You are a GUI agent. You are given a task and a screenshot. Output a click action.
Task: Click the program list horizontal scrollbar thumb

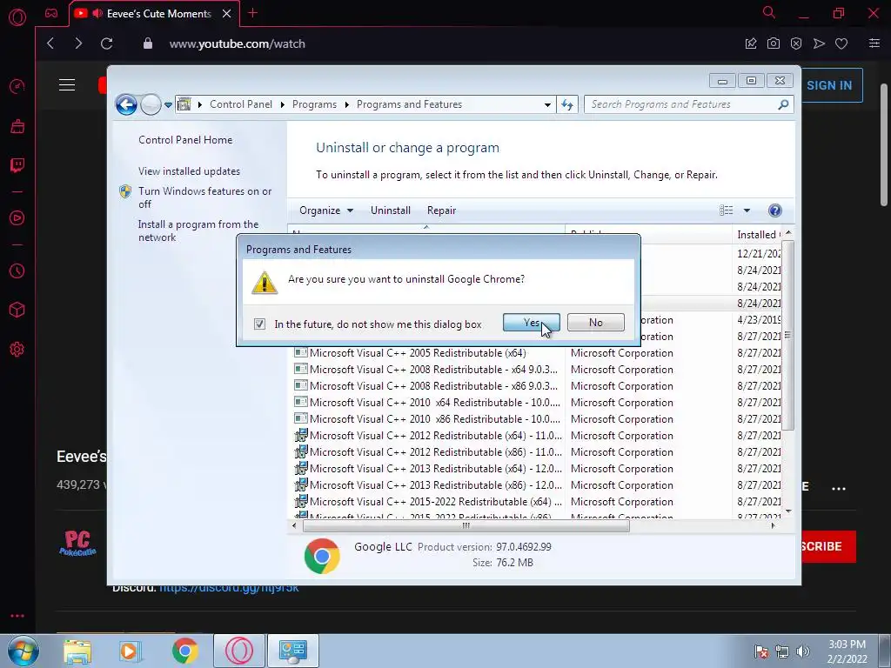click(466, 525)
